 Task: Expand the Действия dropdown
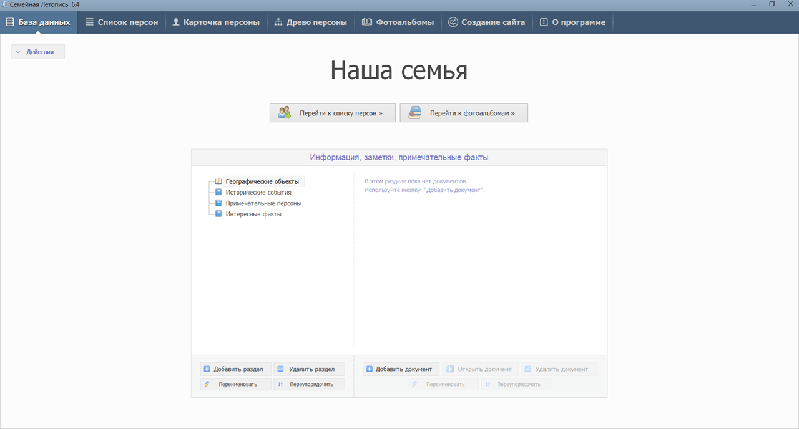tap(37, 52)
